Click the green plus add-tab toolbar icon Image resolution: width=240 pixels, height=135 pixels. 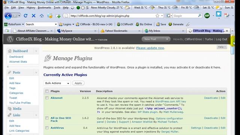(58, 16)
